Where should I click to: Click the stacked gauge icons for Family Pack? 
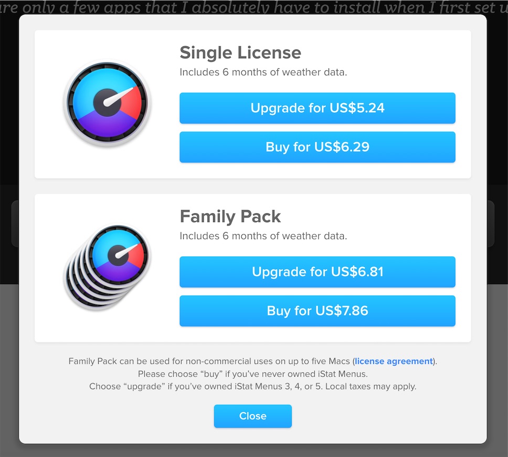point(107,267)
